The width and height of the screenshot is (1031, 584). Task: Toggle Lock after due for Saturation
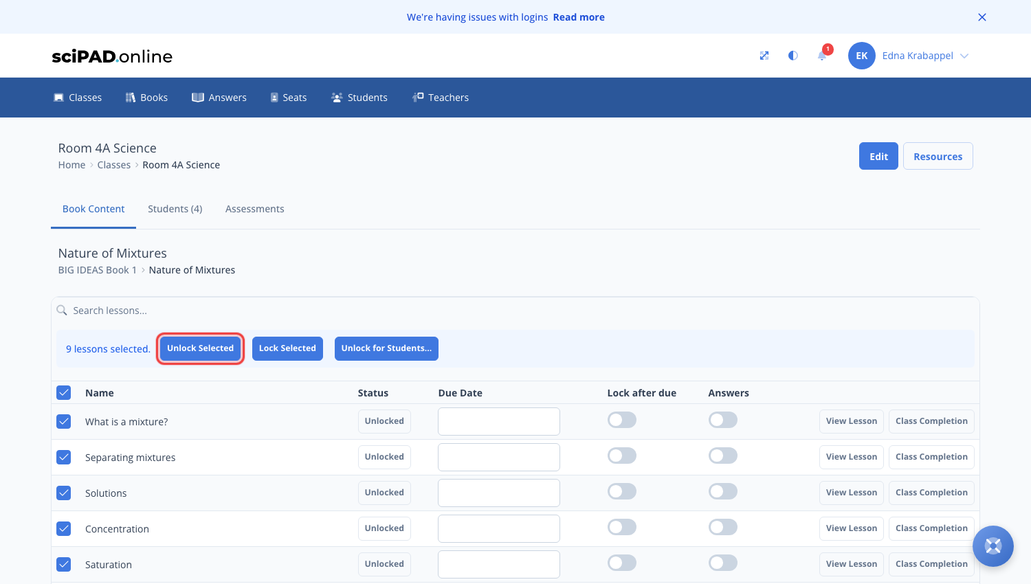pyautogui.click(x=622, y=563)
